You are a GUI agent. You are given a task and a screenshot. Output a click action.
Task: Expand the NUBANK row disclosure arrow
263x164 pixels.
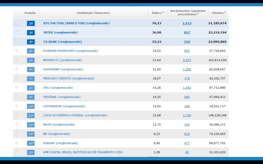pyautogui.click(x=17, y=143)
